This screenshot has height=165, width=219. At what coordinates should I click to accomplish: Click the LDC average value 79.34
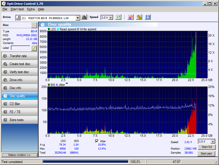pyautogui.click(x=62, y=145)
